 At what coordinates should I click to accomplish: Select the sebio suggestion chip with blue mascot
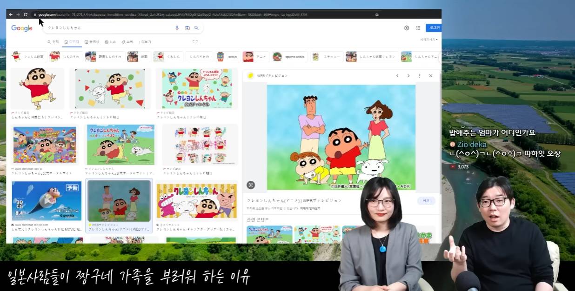(228, 57)
